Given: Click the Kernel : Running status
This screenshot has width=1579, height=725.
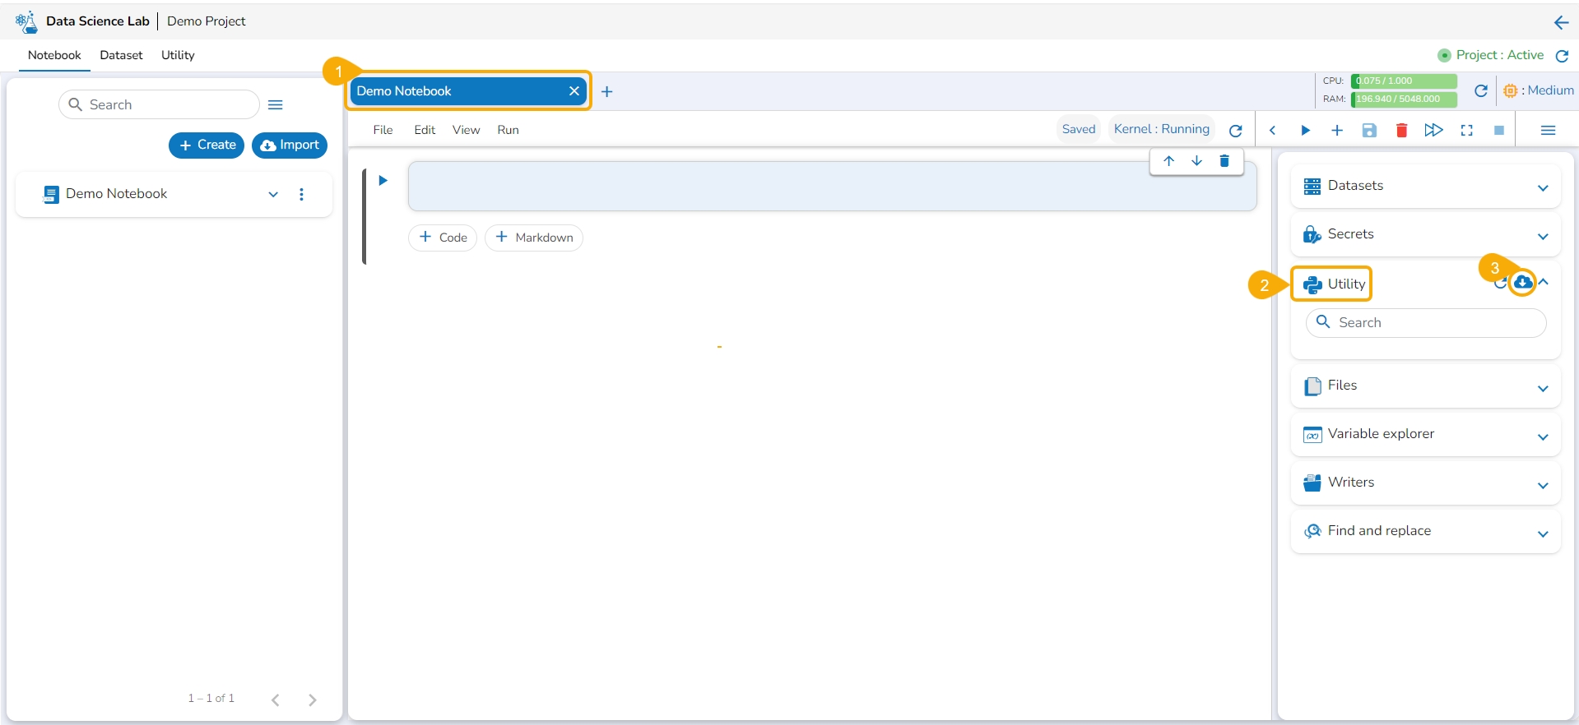Looking at the screenshot, I should pyautogui.click(x=1161, y=129).
